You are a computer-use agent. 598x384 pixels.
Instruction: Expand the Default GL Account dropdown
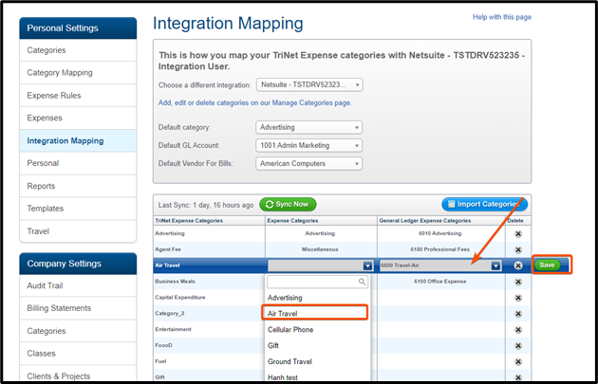pyautogui.click(x=308, y=145)
